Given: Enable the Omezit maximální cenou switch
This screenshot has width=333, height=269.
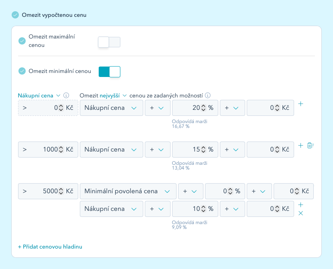Looking at the screenshot, I should 109,42.
